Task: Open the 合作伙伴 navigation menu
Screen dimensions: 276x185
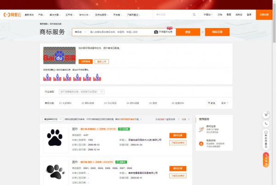Action: tap(85, 15)
